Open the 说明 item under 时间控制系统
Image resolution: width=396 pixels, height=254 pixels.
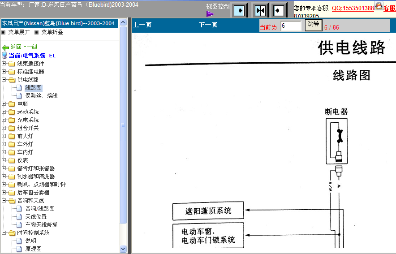[30, 241]
